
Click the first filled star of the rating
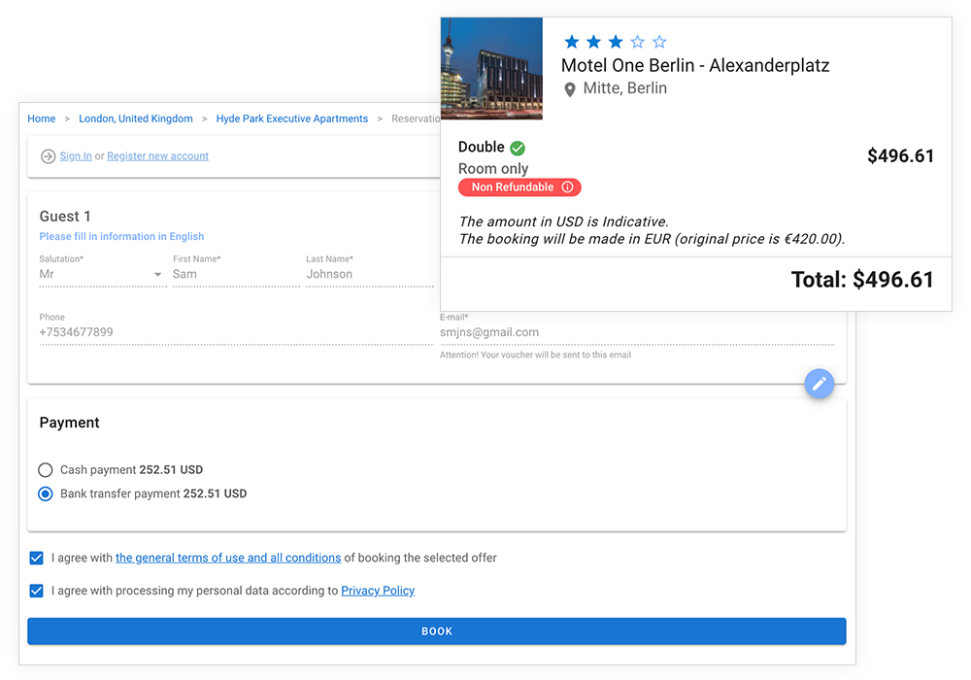pos(571,42)
